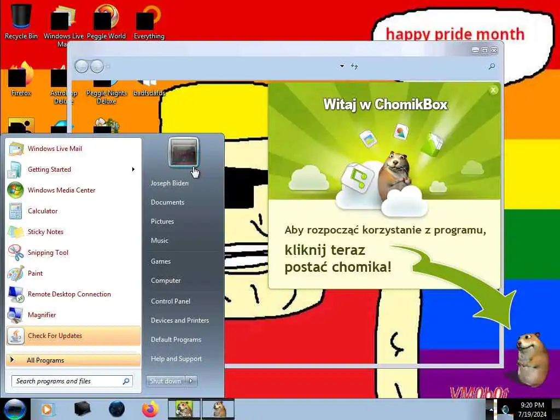The height and width of the screenshot is (420, 560).
Task: Open Peggle Nights Deluxe desktop shortcut
Action: point(107,91)
